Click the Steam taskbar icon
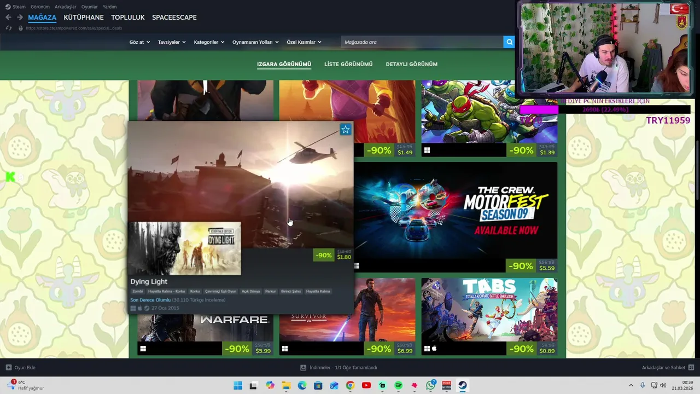Viewport: 700px width, 394px height. [463, 385]
